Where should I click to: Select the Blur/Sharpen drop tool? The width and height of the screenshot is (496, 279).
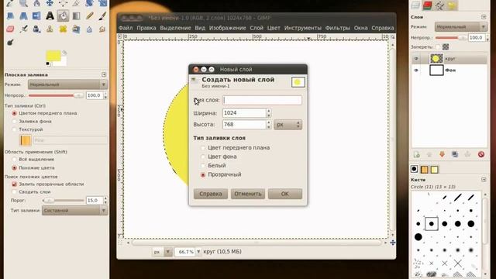coord(90,29)
